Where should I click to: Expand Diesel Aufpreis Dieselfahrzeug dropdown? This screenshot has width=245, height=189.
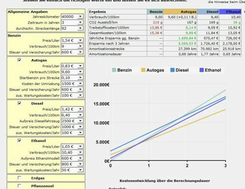[x=80, y=121]
